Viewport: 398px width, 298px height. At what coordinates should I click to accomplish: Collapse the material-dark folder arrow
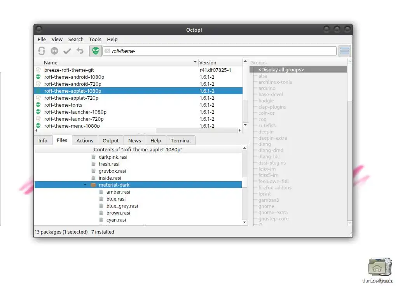click(85, 185)
